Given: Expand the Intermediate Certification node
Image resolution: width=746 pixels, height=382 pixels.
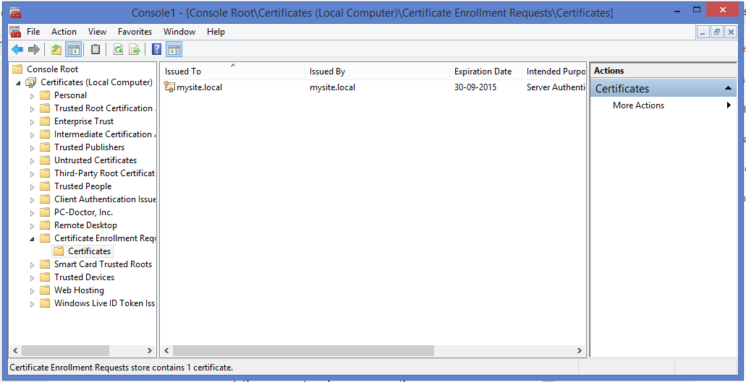Looking at the screenshot, I should (x=33, y=135).
